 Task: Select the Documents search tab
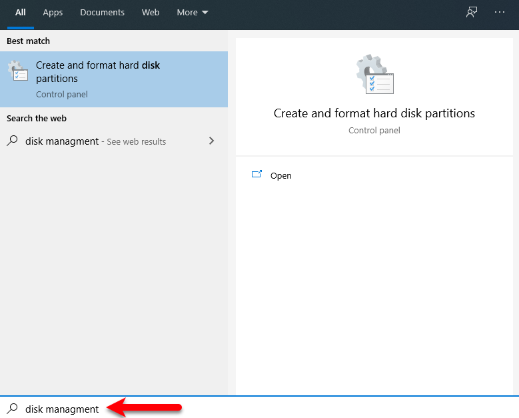102,13
